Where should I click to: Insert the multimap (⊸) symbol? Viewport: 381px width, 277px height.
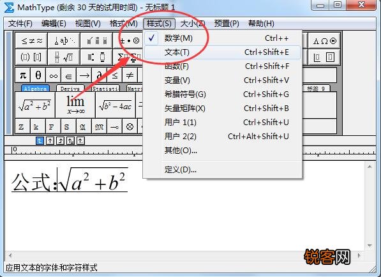pos(114,126)
